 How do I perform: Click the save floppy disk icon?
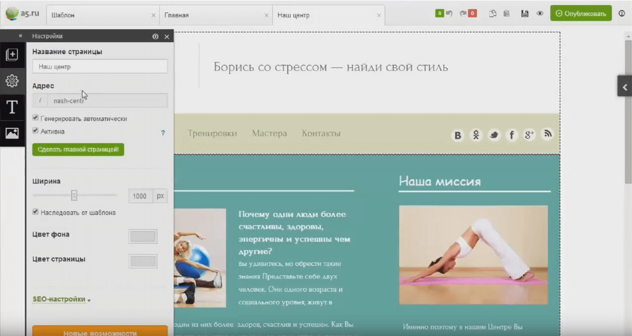tap(524, 14)
